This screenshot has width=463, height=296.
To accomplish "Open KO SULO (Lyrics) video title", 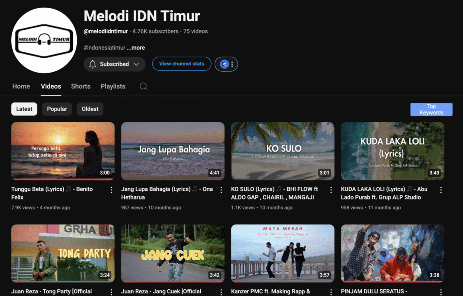I will pos(274,193).
